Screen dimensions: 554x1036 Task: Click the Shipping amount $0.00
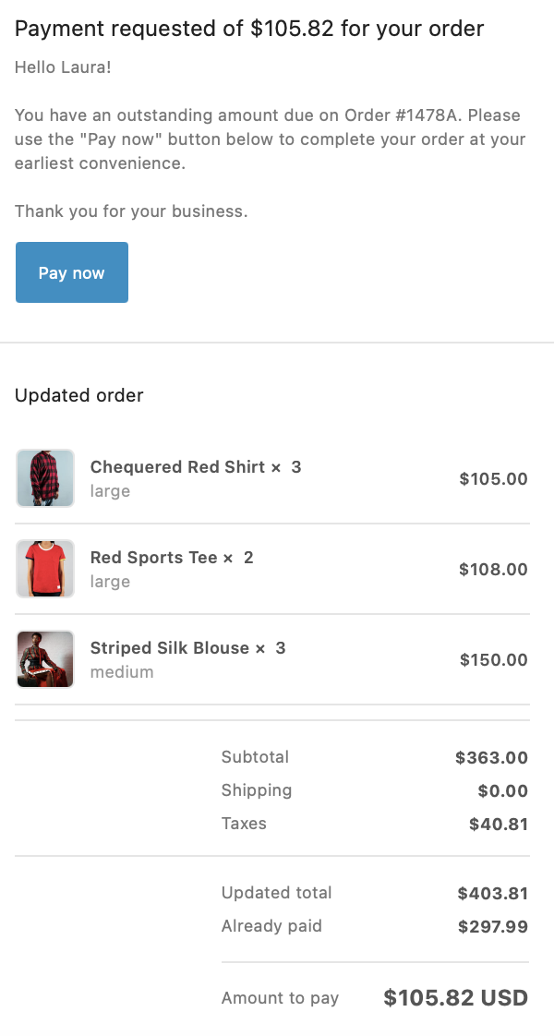click(x=503, y=791)
